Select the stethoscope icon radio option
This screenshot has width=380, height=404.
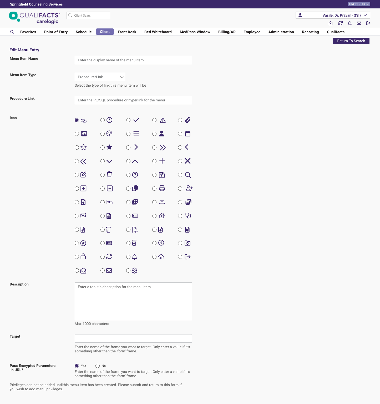(x=180, y=216)
